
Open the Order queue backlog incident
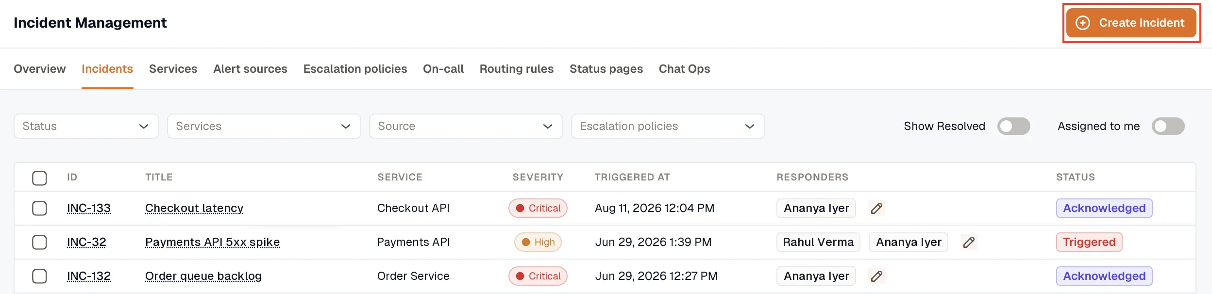coord(203,276)
